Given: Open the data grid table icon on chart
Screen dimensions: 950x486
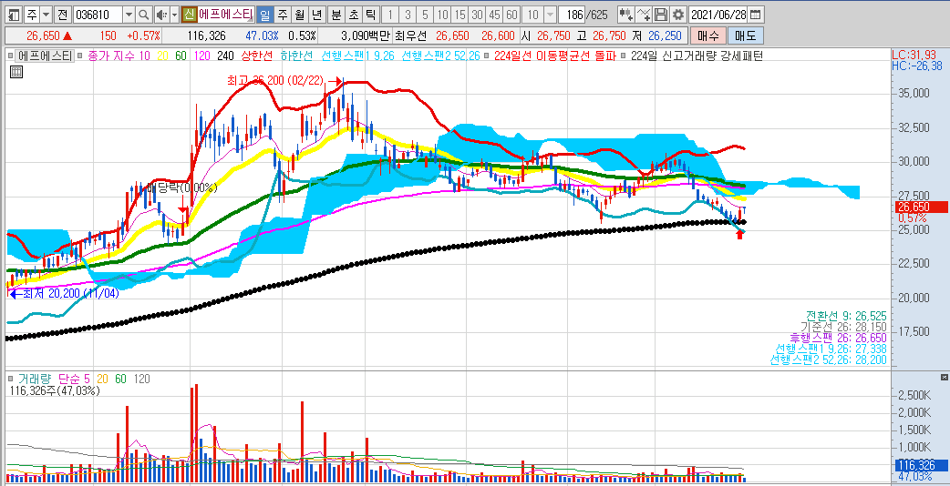Looking at the screenshot, I should 16,73.
